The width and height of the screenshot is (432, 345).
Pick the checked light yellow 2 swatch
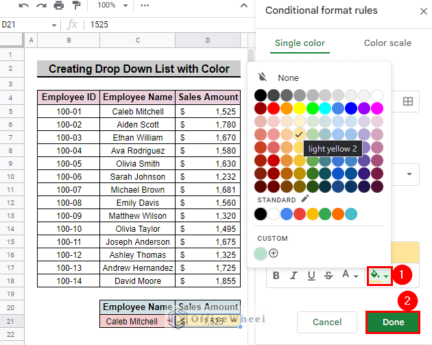[299, 134]
